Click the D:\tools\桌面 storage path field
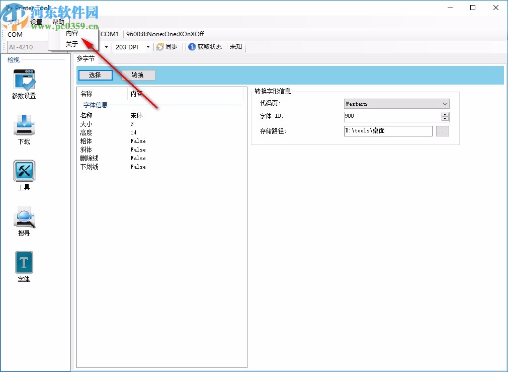508x372 pixels. (x=387, y=131)
